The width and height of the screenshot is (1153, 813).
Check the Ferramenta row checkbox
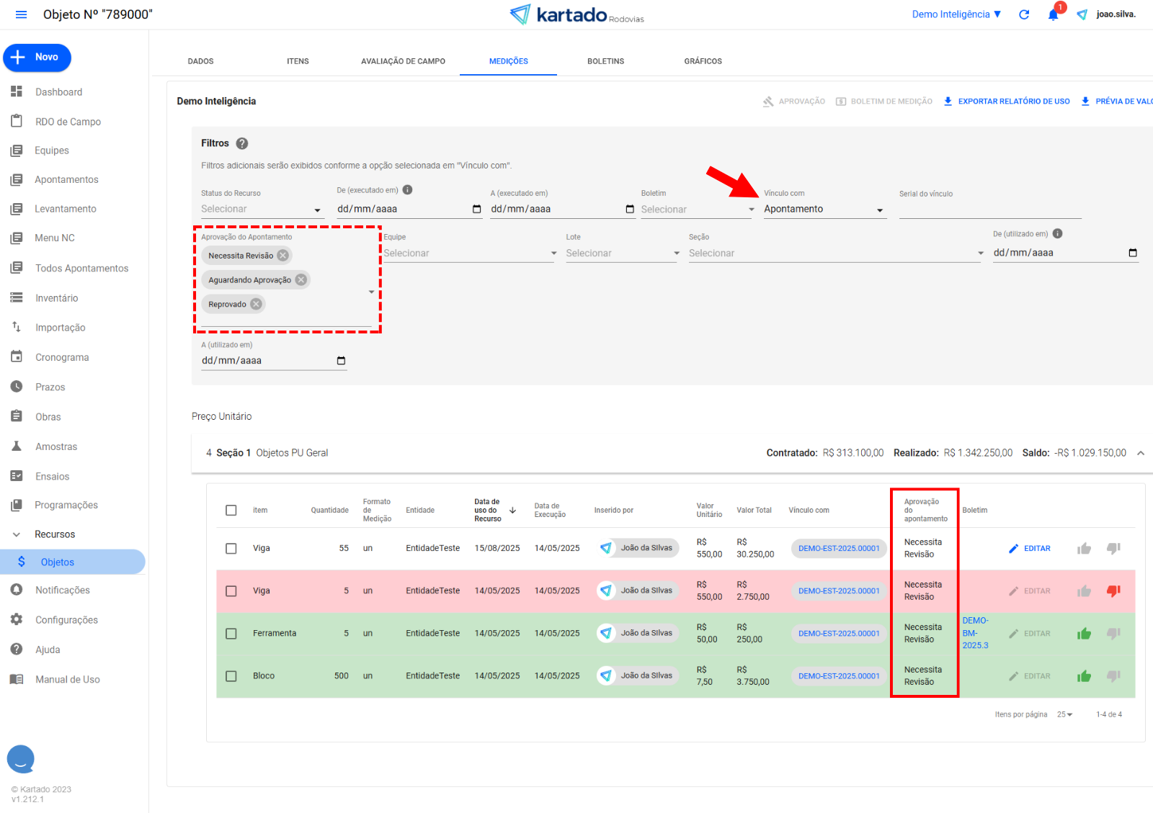(x=231, y=634)
